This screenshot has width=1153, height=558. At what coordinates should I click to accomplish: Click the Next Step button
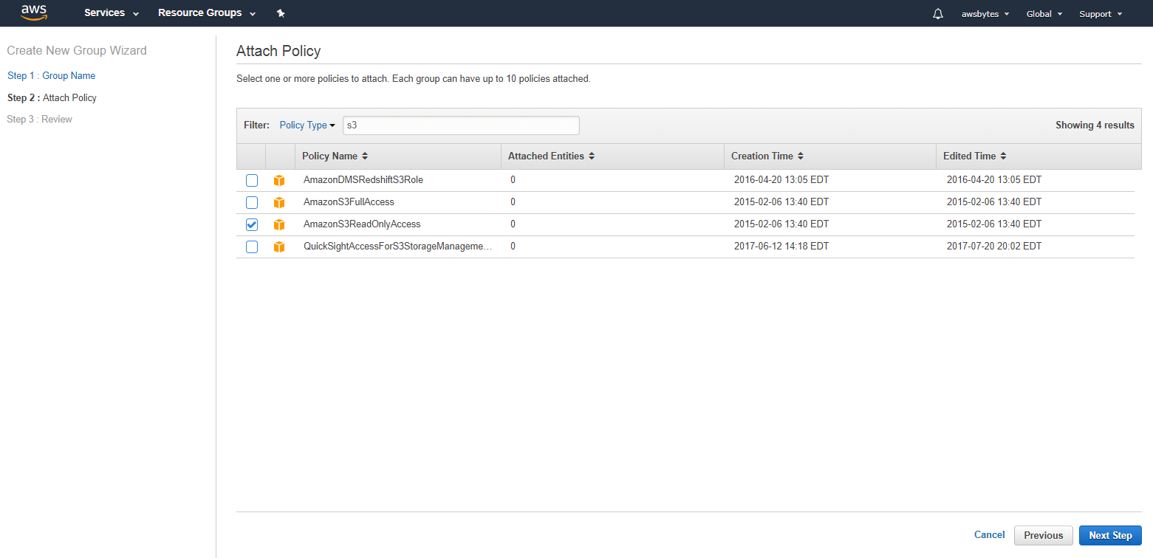click(1110, 535)
